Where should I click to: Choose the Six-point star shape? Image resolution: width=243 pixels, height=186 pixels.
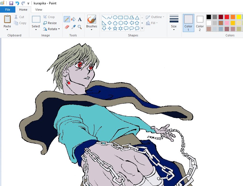pyautogui.click(x=120, y=28)
